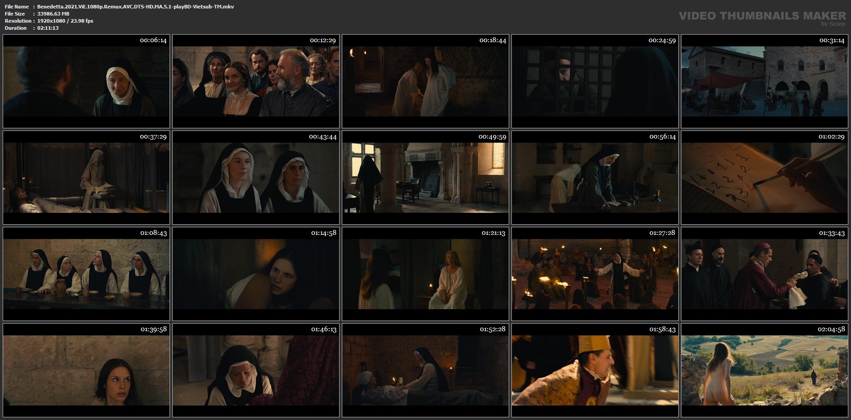The image size is (851, 420).
Task: Click the two nuns thumbnail at 00:43:44
Action: (256, 178)
